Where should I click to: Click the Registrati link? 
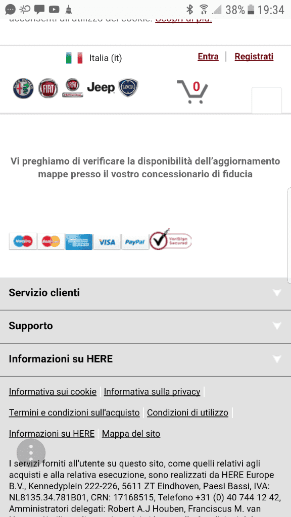pyautogui.click(x=254, y=57)
